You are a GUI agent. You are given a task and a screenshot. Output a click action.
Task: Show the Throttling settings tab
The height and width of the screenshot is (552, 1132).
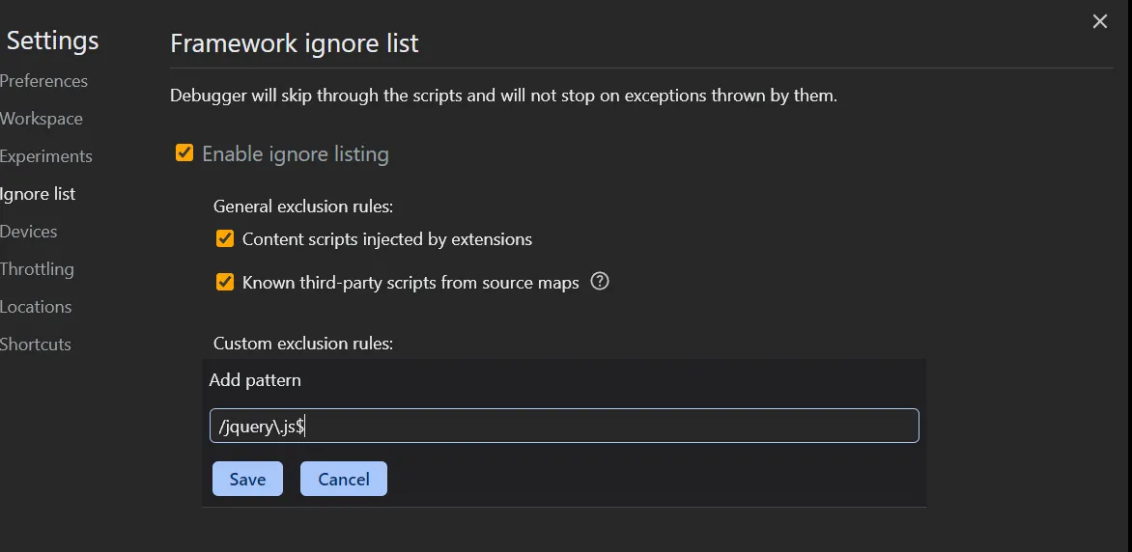pyautogui.click(x=37, y=269)
